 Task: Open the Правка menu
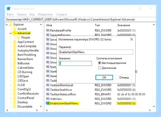coord(22,14)
